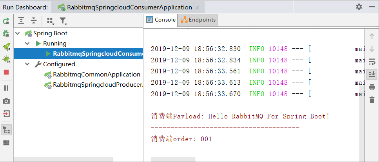Click log line timestamped 18:56:33.670
This screenshot has height=162, width=379.
(258, 94)
